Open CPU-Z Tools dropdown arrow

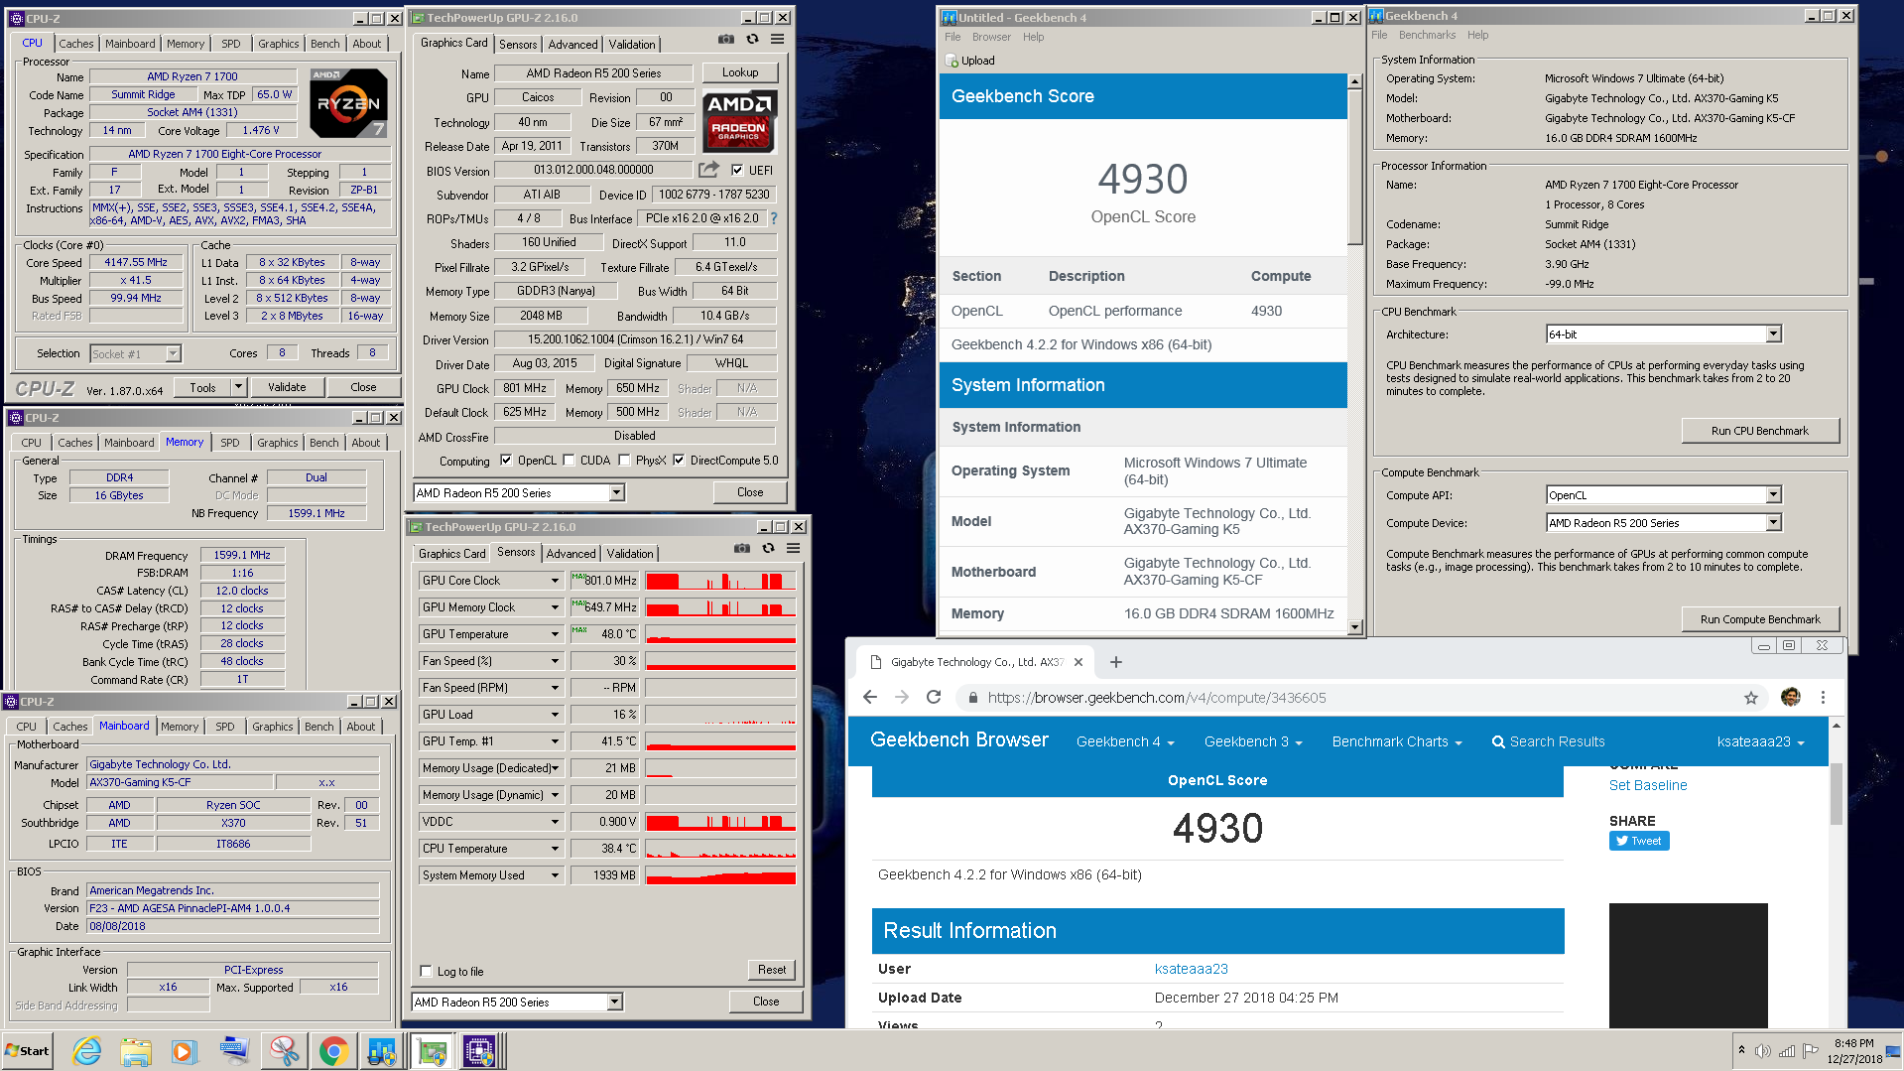pyautogui.click(x=238, y=387)
